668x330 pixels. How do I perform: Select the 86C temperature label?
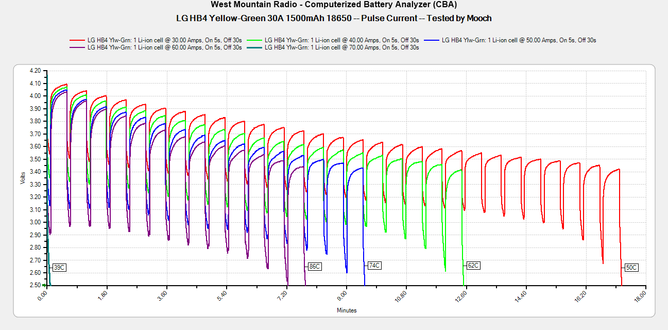pos(314,267)
